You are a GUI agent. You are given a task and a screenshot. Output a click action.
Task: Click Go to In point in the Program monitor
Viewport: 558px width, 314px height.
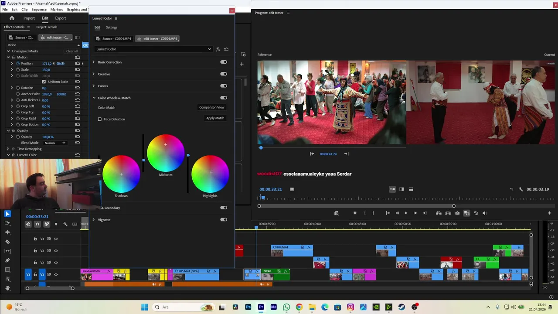coord(388,213)
